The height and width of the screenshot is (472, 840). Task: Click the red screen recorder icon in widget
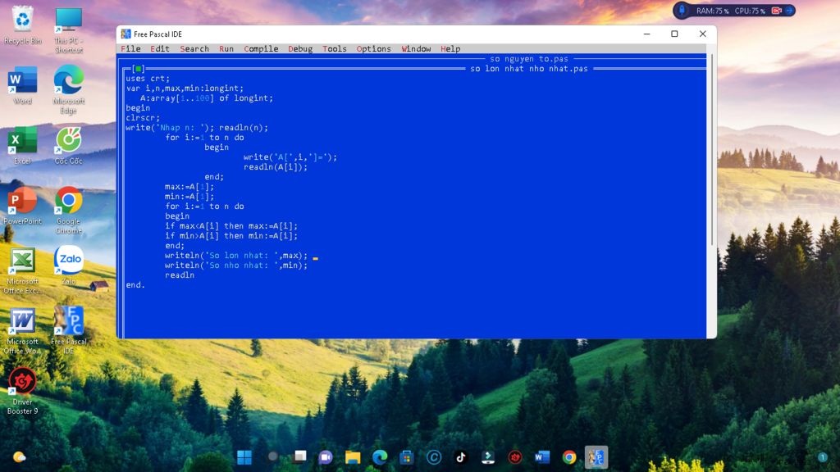[776, 11]
